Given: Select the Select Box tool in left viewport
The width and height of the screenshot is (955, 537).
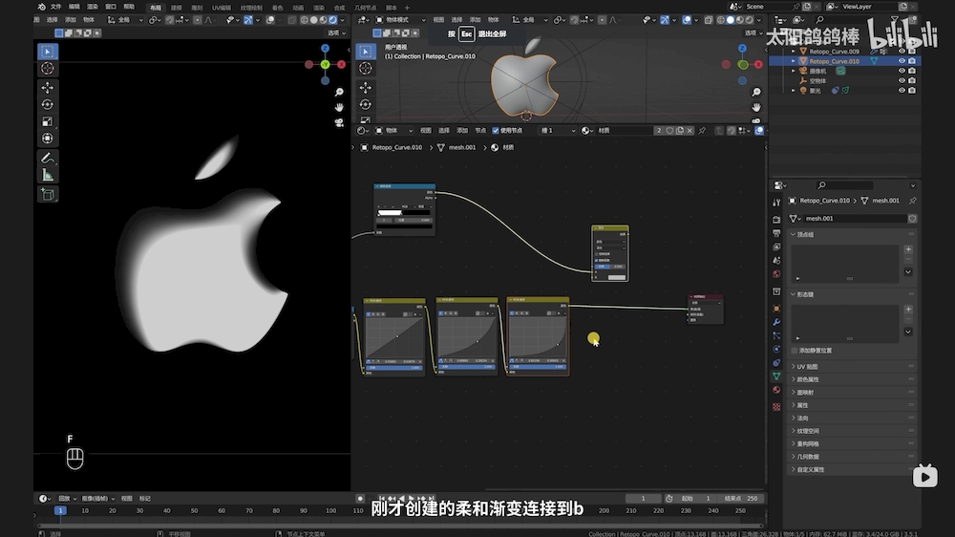Looking at the screenshot, I should (x=48, y=52).
